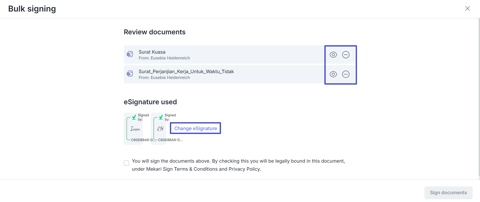Select the Ivan handwritten signature thumbnail
The width and height of the screenshot is (480, 202).
(x=135, y=129)
